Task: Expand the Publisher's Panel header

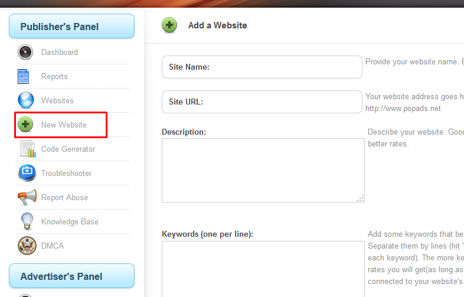Action: tap(71, 27)
